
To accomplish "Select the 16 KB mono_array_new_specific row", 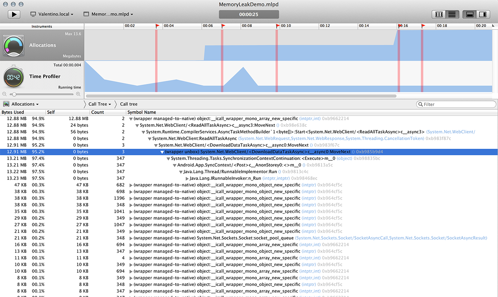I will coord(249,245).
